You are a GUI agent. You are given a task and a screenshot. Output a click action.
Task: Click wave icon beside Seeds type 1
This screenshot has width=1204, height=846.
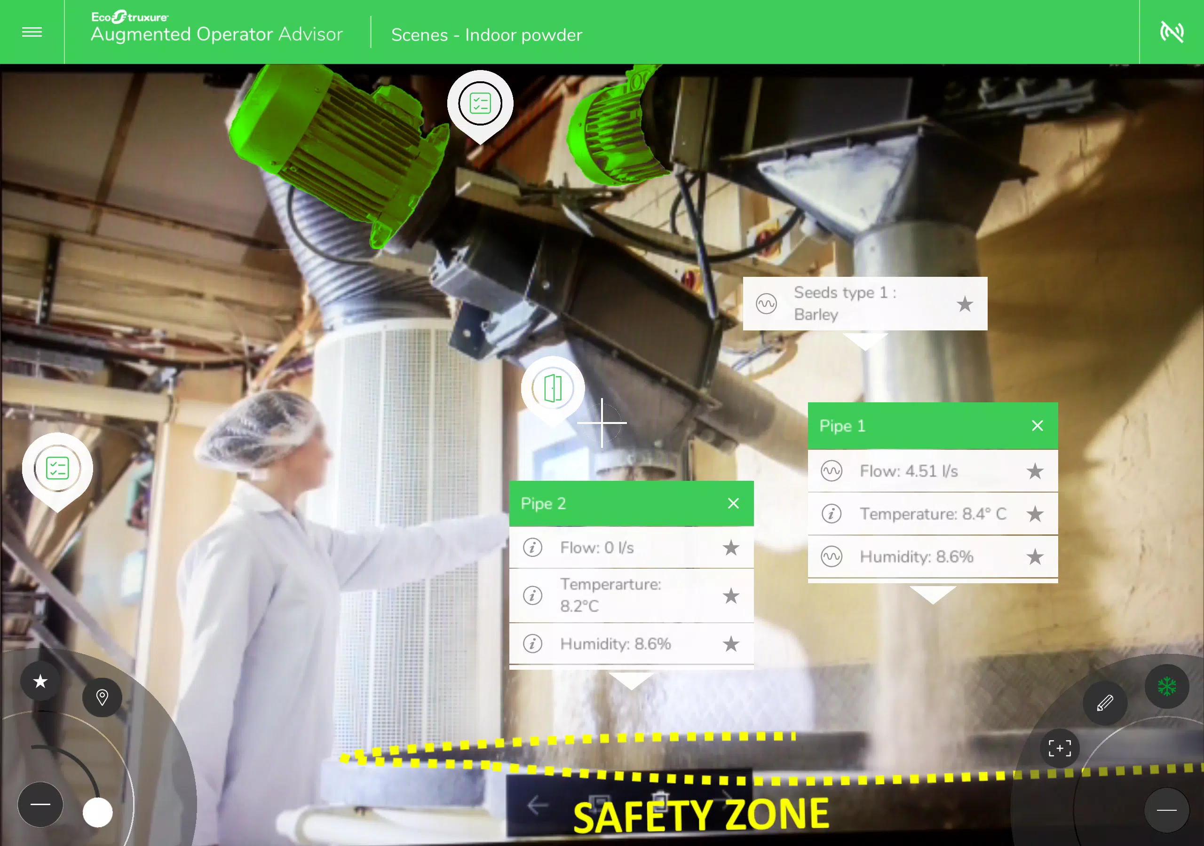point(766,304)
